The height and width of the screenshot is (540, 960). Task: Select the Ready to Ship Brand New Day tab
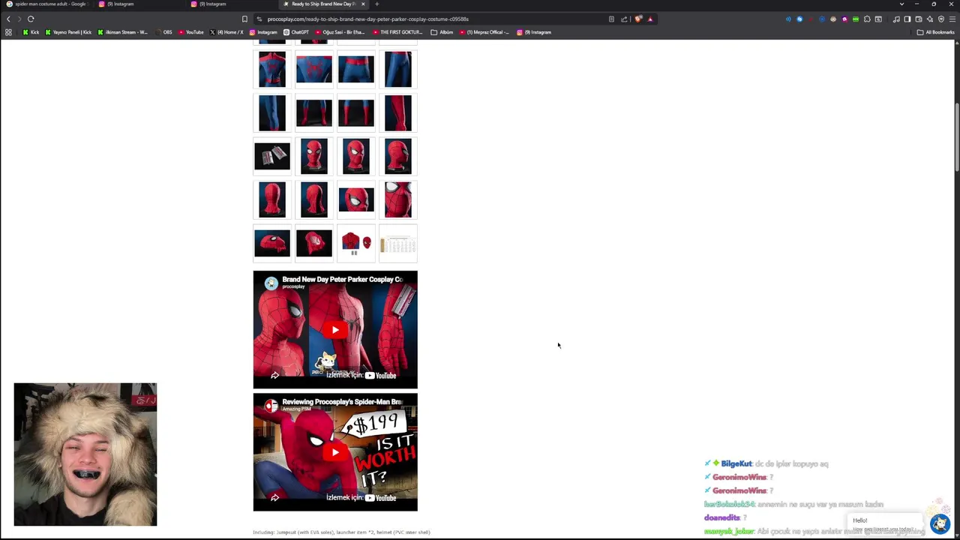point(324,4)
